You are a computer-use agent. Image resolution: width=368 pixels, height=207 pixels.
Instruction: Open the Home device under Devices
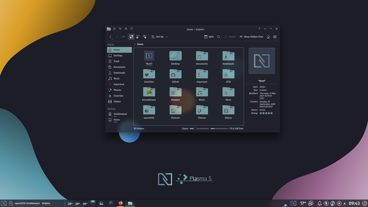click(119, 120)
